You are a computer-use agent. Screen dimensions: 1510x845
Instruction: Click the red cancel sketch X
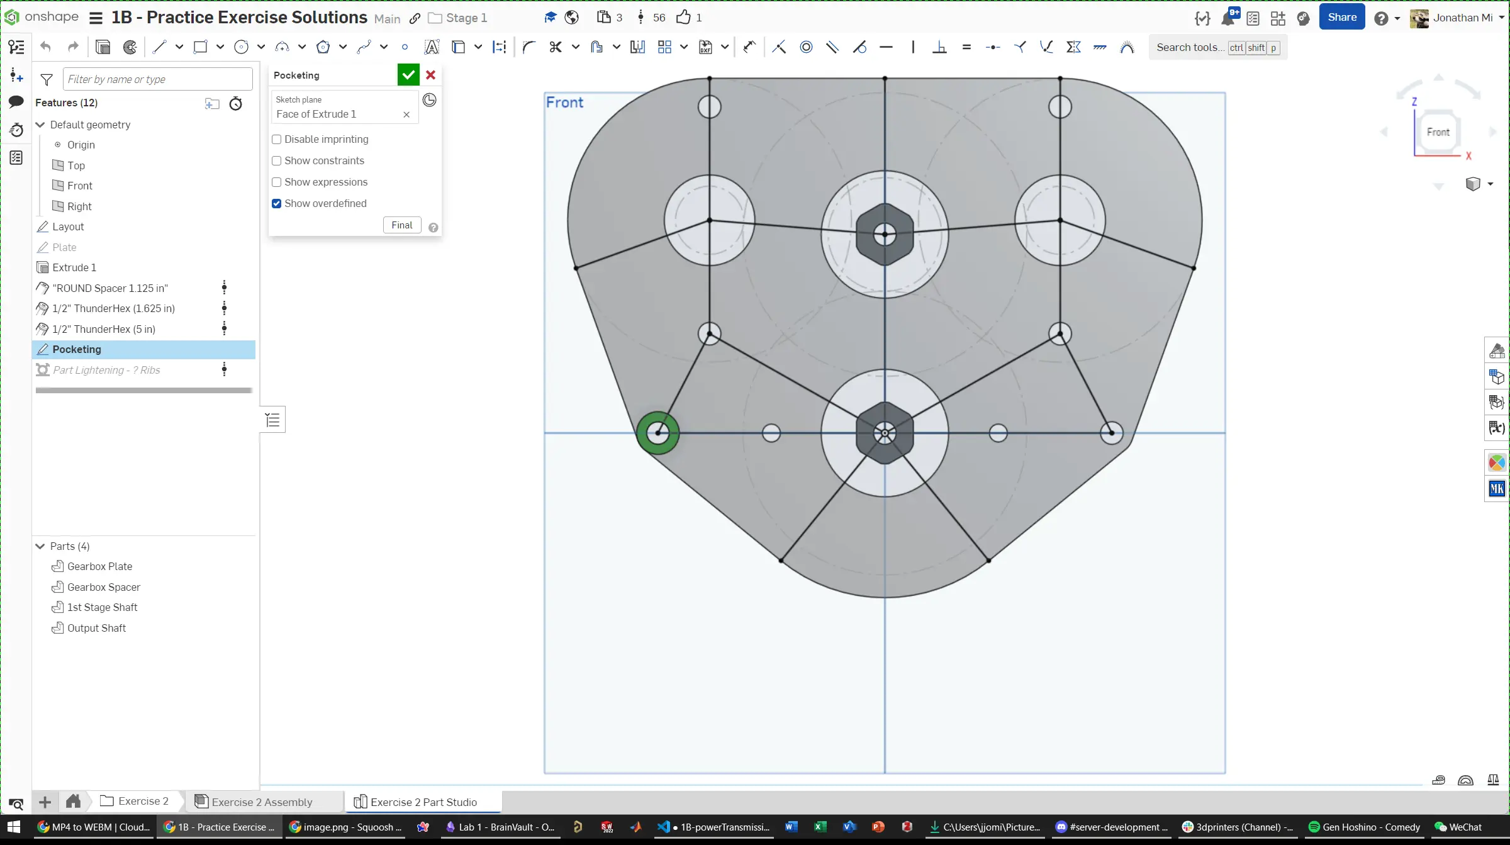click(x=430, y=75)
